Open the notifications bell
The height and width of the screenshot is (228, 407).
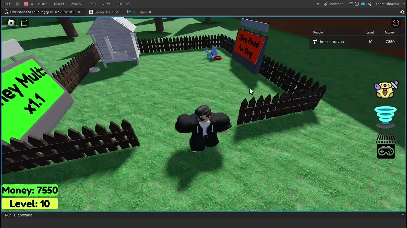[350, 4]
